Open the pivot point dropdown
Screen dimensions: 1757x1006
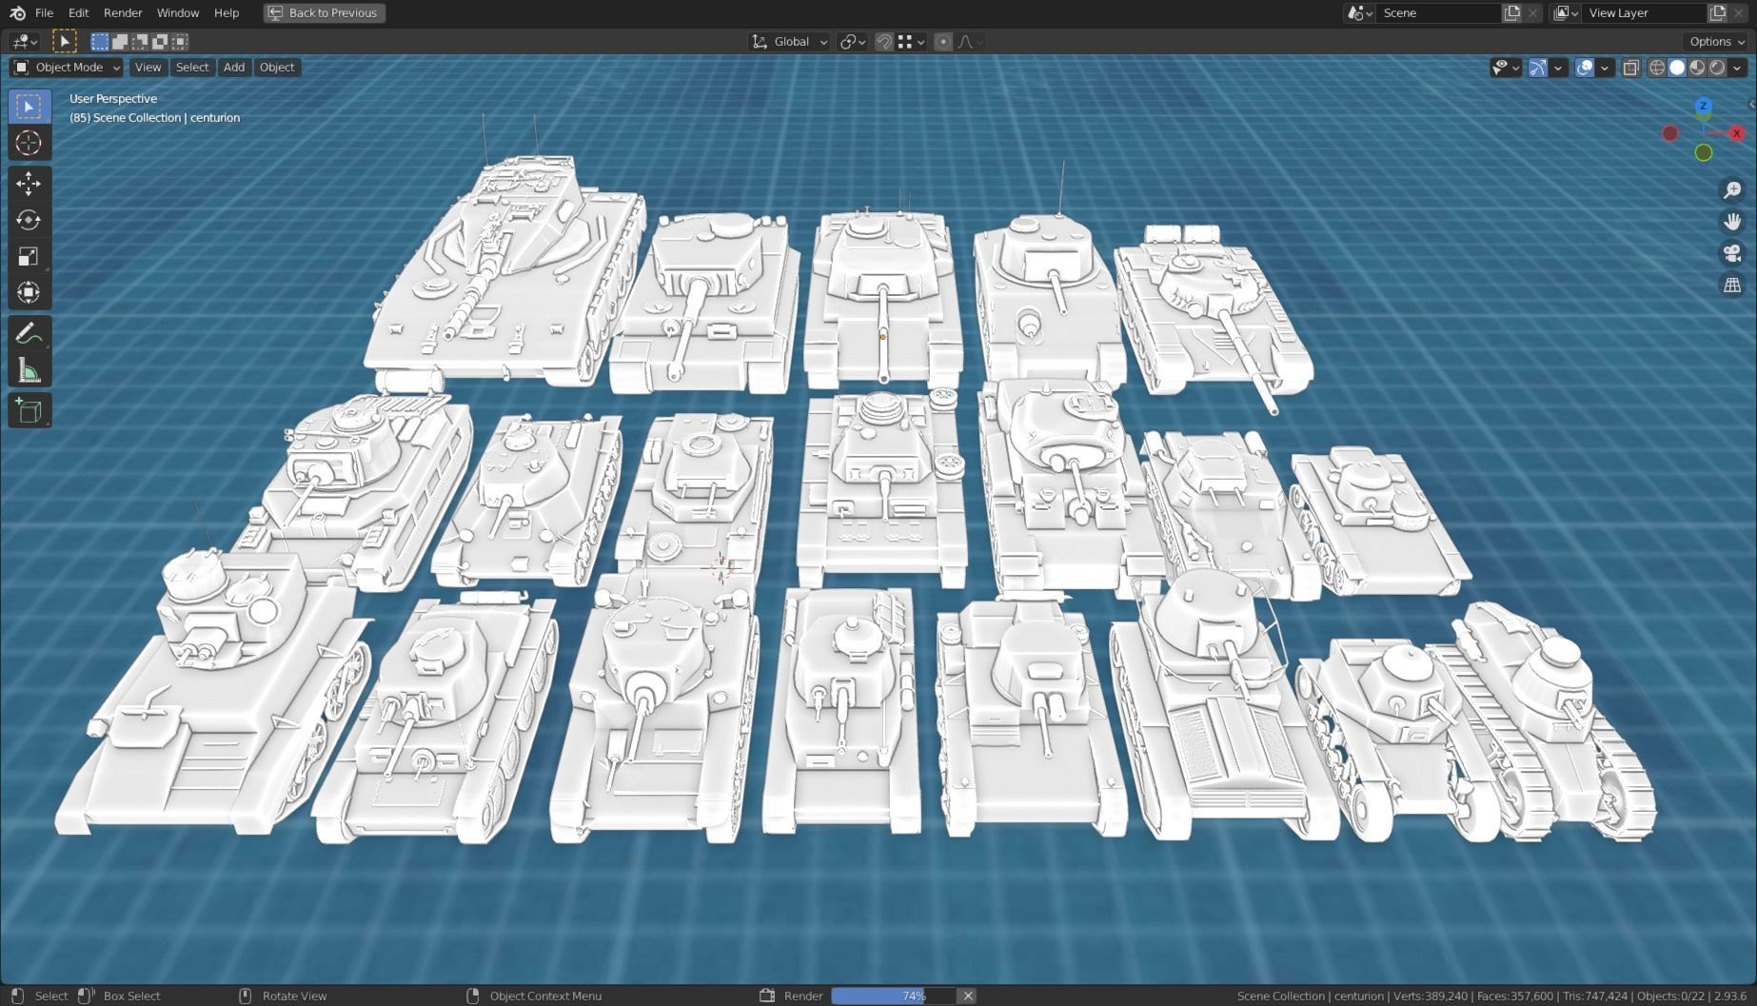[852, 41]
